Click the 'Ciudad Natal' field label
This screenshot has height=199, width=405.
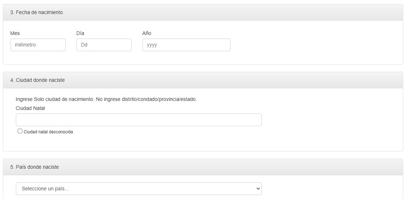[x=30, y=109]
